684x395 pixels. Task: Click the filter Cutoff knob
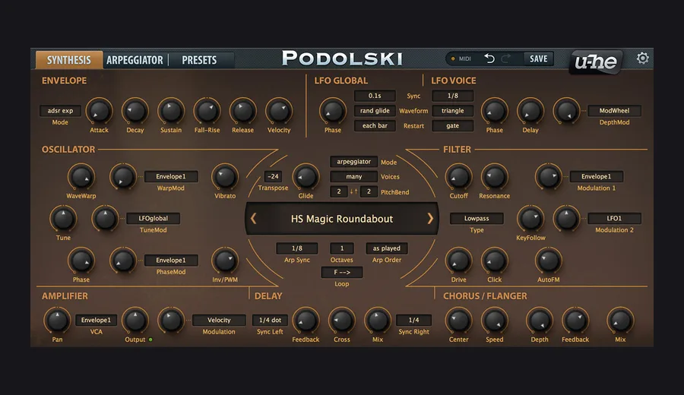458,177
